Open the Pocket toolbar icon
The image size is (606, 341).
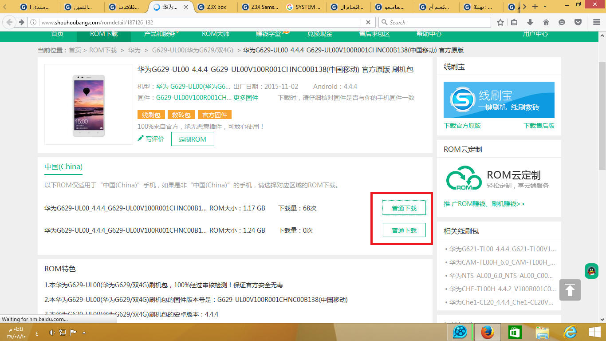click(x=578, y=22)
